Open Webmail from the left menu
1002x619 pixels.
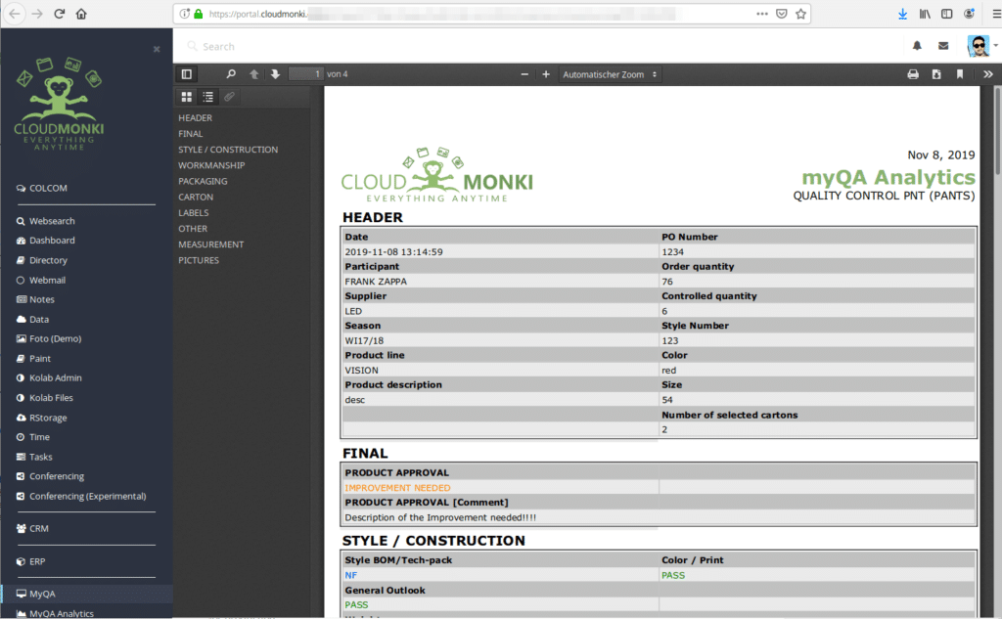47,280
